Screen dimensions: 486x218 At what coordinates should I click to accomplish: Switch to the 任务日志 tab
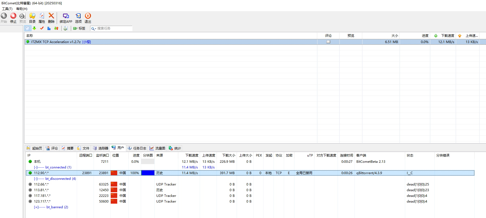point(137,148)
